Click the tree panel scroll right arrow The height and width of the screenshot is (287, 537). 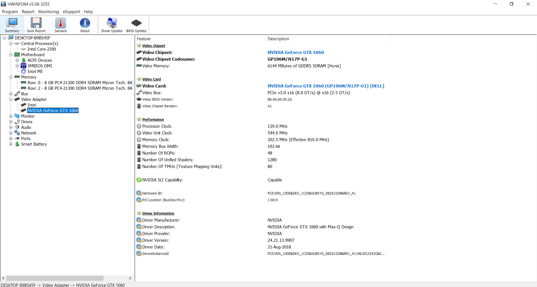[x=130, y=278]
